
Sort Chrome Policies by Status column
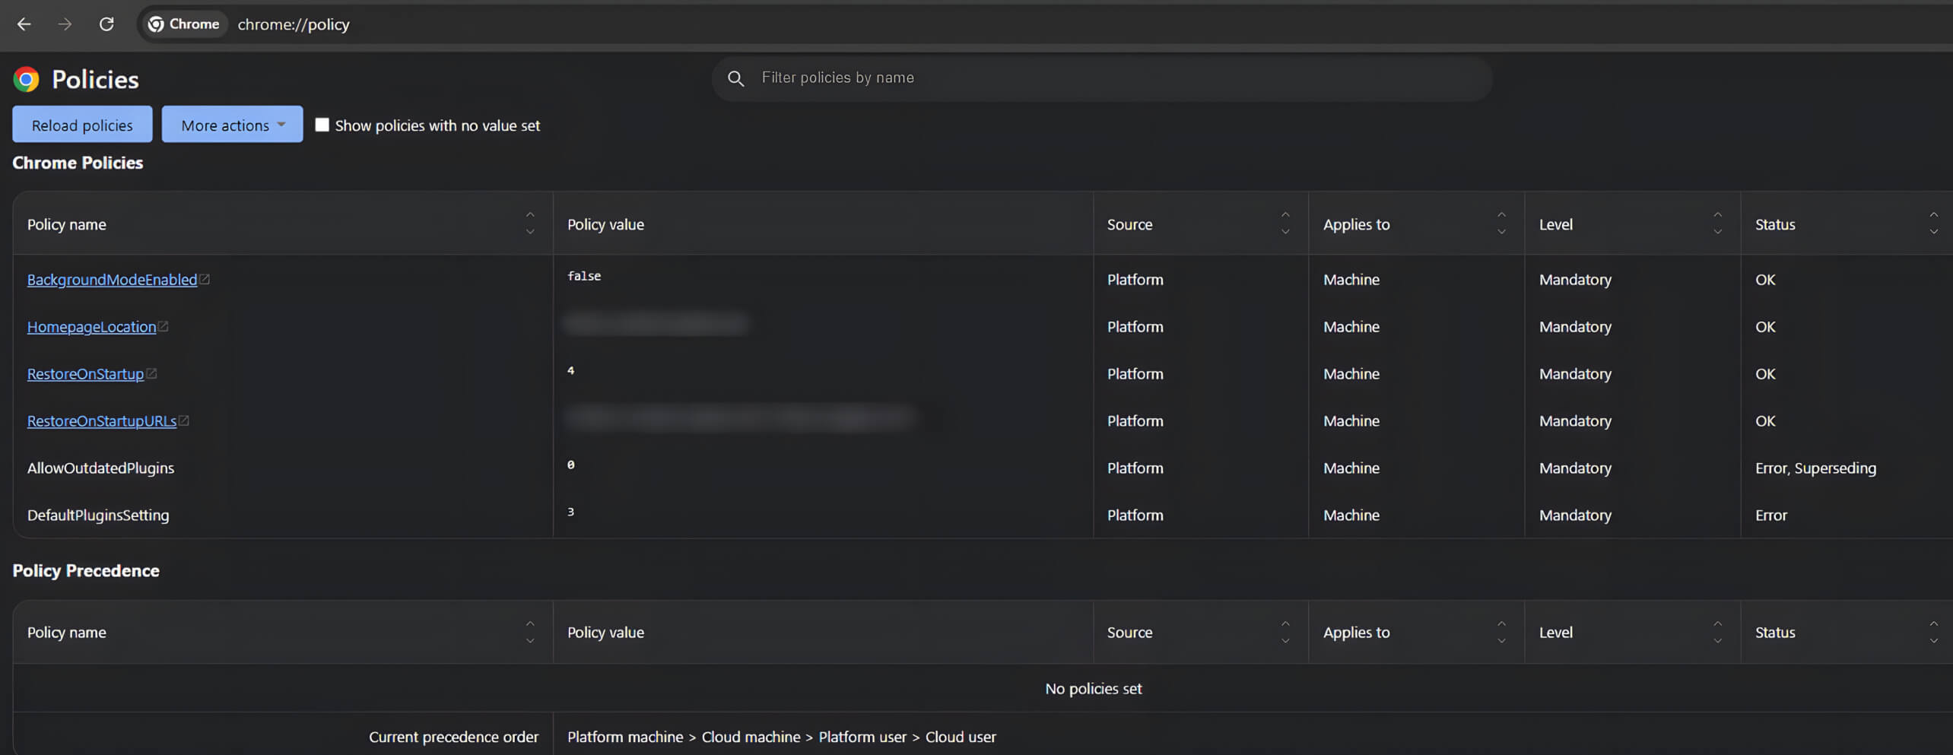click(x=1933, y=224)
